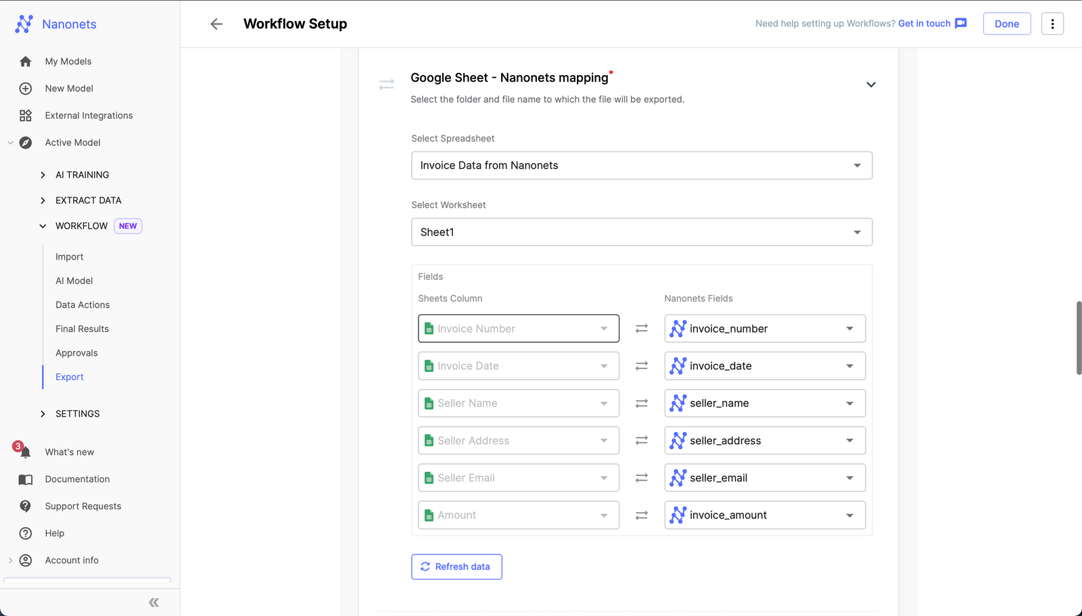This screenshot has width=1082, height=616.
Task: Collapse the sidebar with the double-chevron icon
Action: click(x=154, y=602)
